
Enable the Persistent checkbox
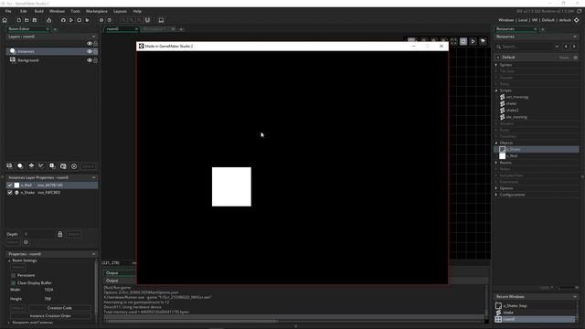pyautogui.click(x=14, y=275)
